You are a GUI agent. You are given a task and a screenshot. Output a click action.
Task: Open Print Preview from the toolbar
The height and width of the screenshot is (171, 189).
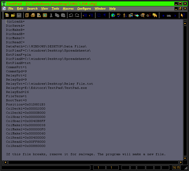click(x=39, y=15)
